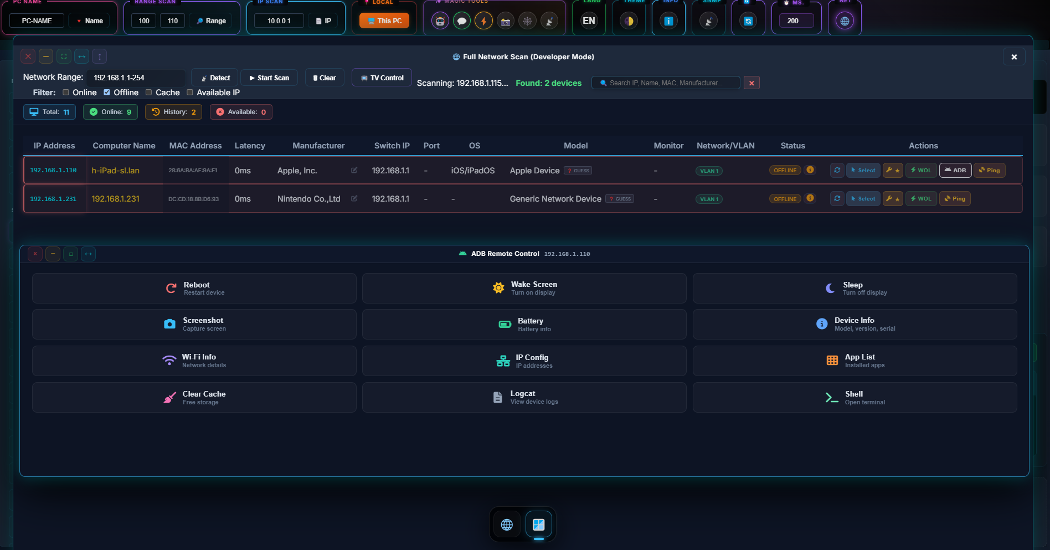Check Battery info via ADB
The height and width of the screenshot is (550, 1050).
pyautogui.click(x=524, y=324)
